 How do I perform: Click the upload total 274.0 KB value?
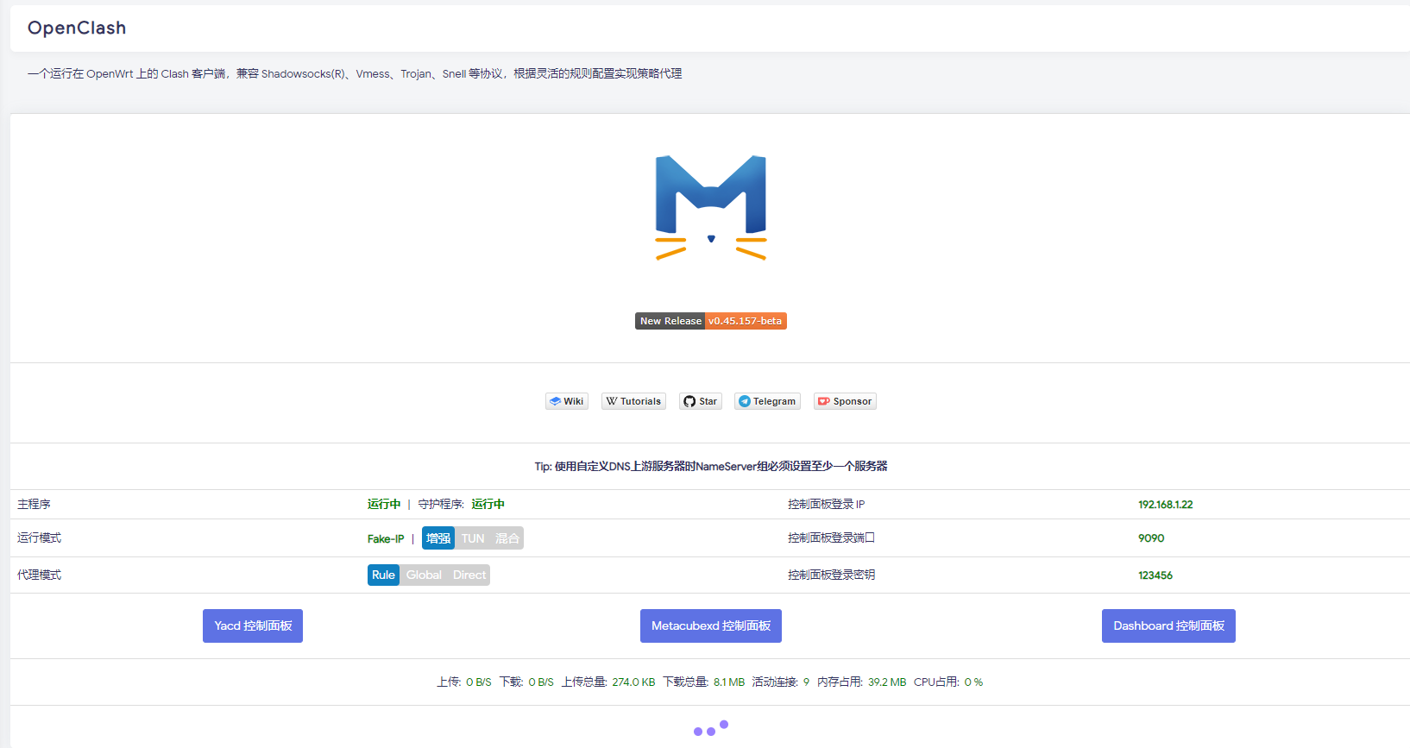[x=633, y=682]
